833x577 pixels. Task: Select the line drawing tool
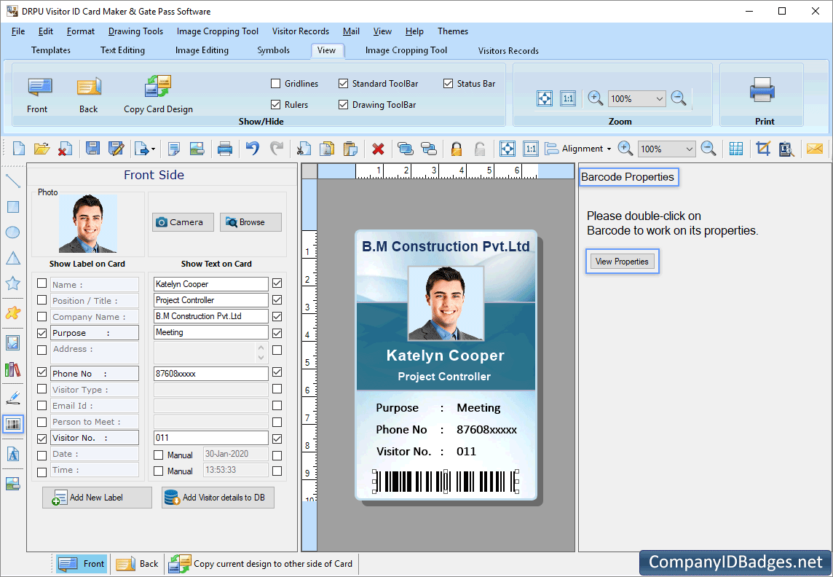pyautogui.click(x=13, y=181)
